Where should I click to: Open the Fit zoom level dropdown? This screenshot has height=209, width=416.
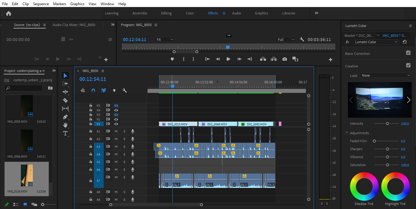click(x=165, y=40)
